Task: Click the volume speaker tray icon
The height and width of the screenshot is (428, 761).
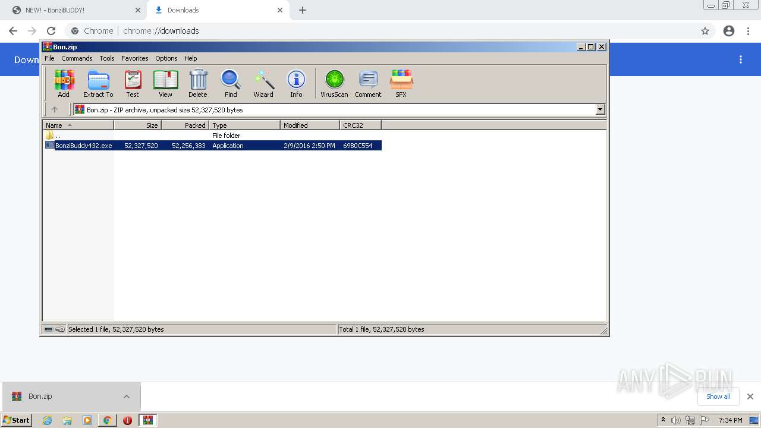Action: coord(676,420)
